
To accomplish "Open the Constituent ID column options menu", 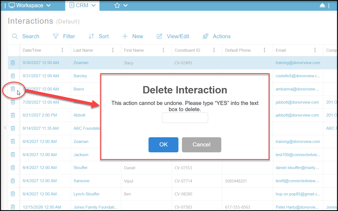I will [x=214, y=50].
